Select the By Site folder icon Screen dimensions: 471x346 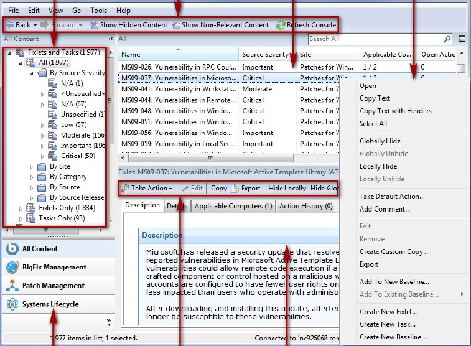click(x=42, y=167)
